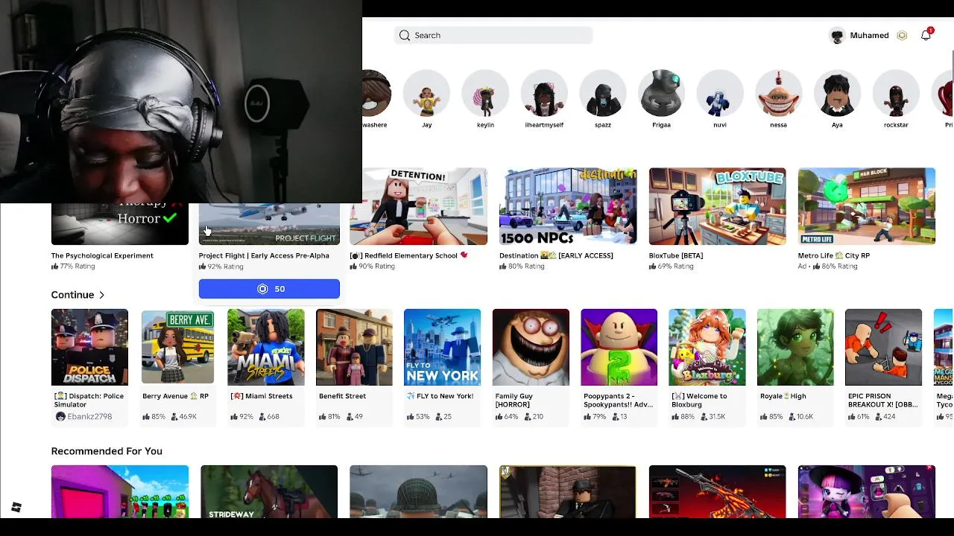The width and height of the screenshot is (954, 536).
Task: Open the gold-framed mafia game thumbnail
Action: click(x=568, y=491)
